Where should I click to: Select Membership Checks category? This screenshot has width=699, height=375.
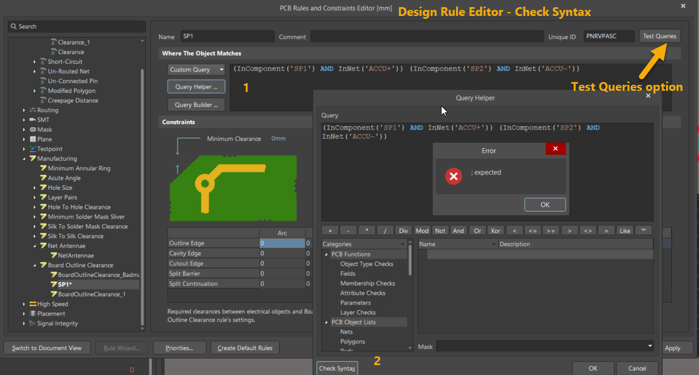[x=367, y=284]
